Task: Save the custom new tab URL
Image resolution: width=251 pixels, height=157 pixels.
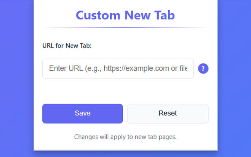Action: tap(82, 113)
